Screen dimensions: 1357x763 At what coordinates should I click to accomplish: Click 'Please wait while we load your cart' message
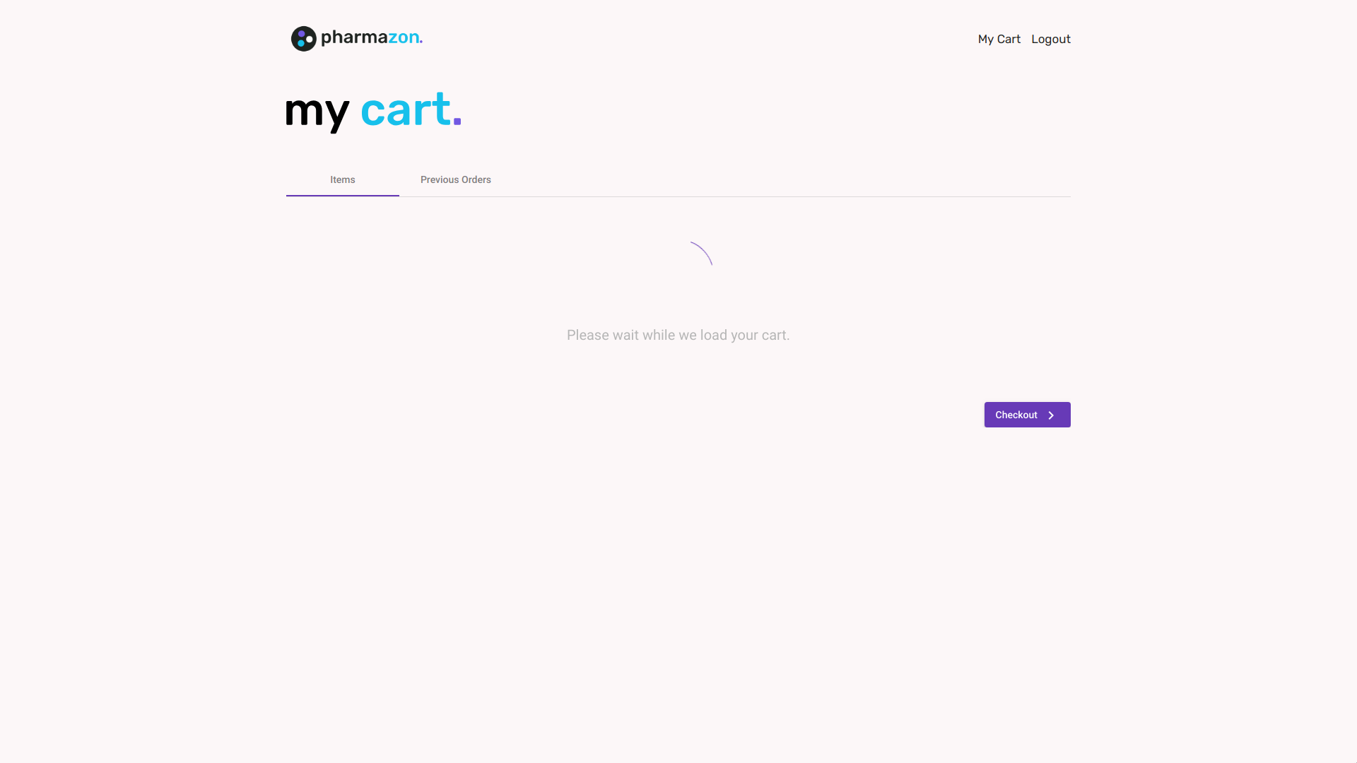click(x=678, y=336)
